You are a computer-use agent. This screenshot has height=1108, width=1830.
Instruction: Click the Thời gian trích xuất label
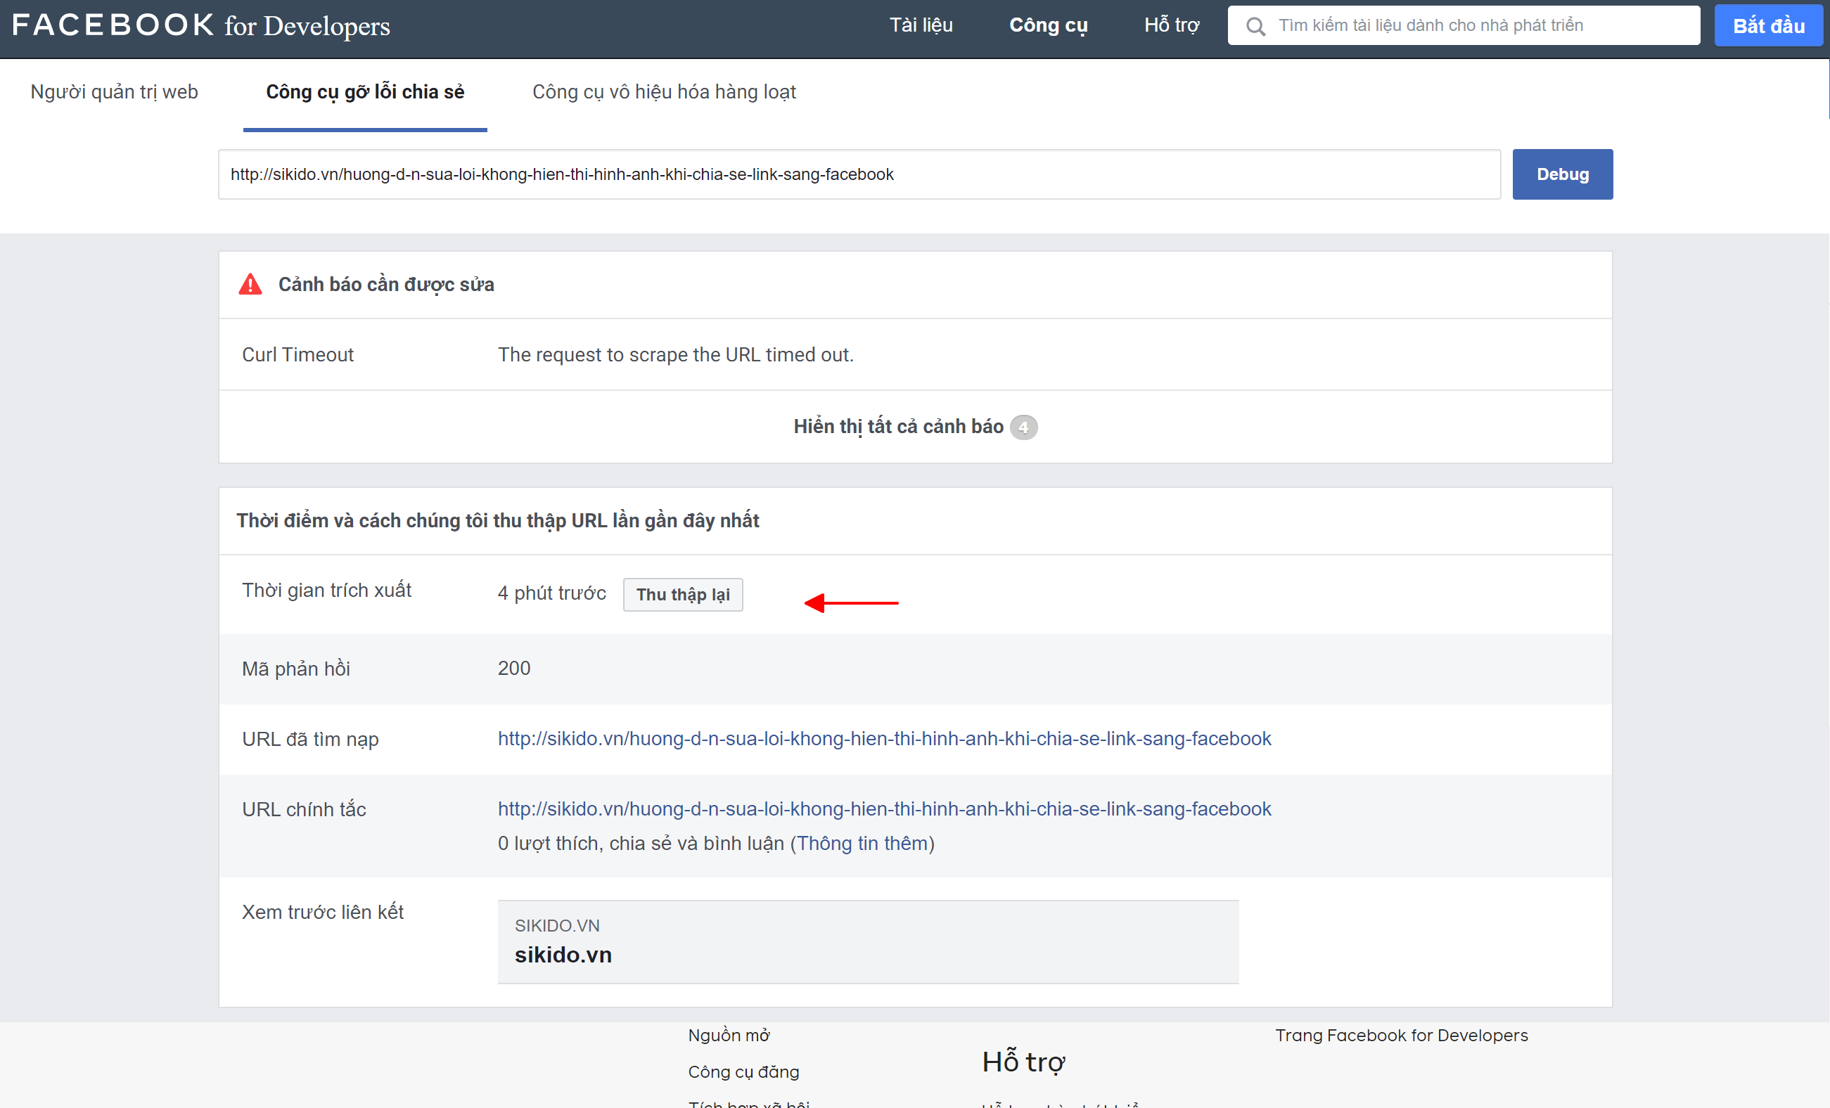tap(326, 591)
